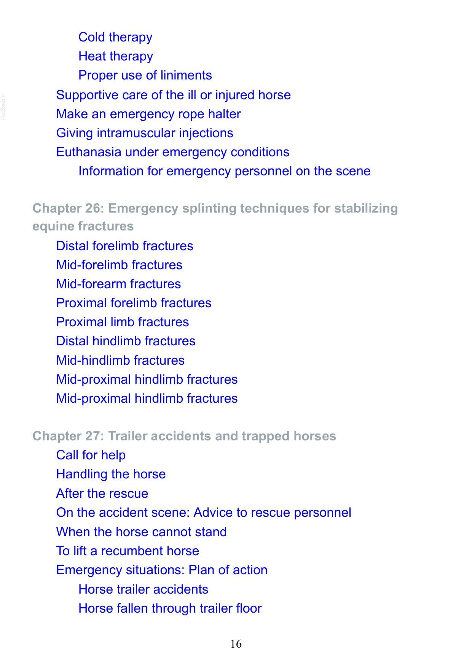
Task: Open Giving intramuscular injections
Action: 145,133
